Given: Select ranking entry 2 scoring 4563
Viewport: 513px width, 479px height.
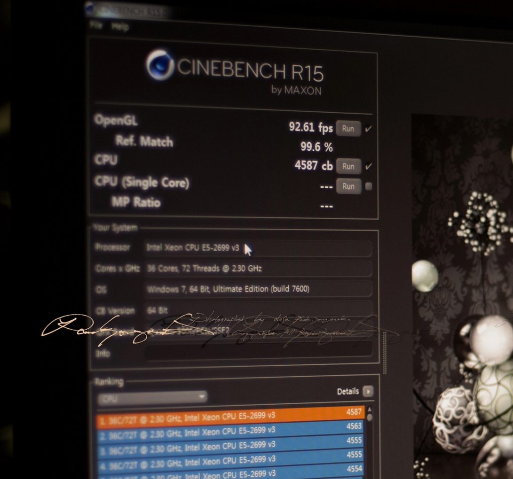Looking at the screenshot, I should 230,432.
